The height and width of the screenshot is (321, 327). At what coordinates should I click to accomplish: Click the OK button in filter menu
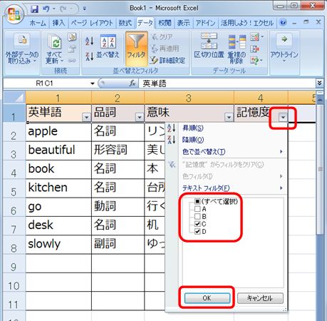207,298
